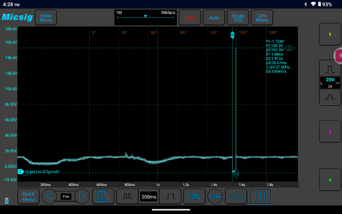Turn on channel 4
The height and width of the screenshot is (214, 342).
330,180
